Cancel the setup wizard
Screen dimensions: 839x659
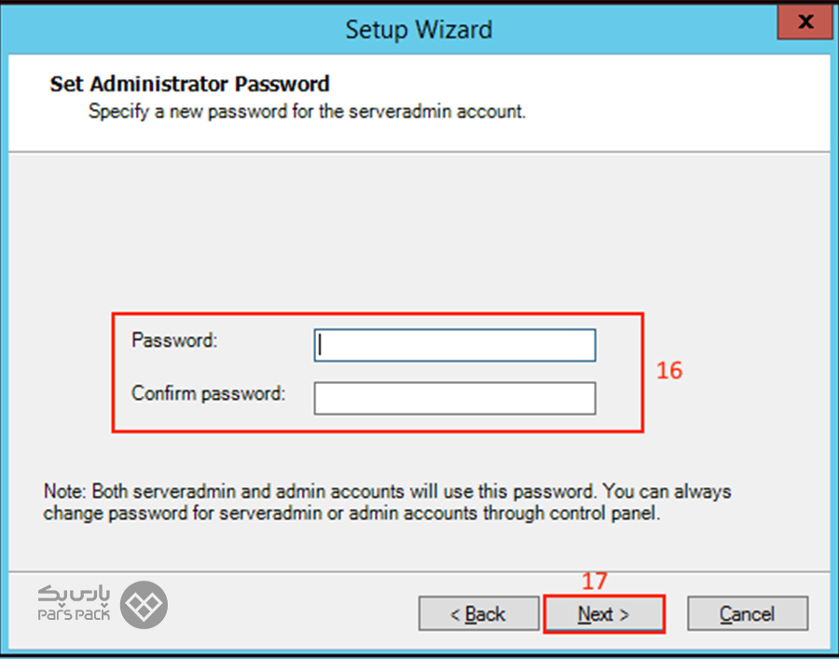[x=747, y=614]
